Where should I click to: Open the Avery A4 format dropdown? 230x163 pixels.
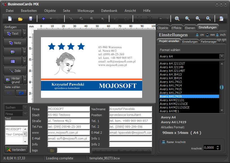pos(222,56)
